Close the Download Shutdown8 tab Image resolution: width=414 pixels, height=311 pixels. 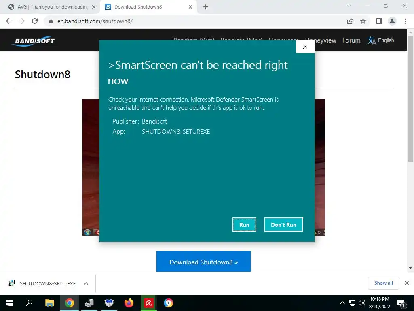190,7
